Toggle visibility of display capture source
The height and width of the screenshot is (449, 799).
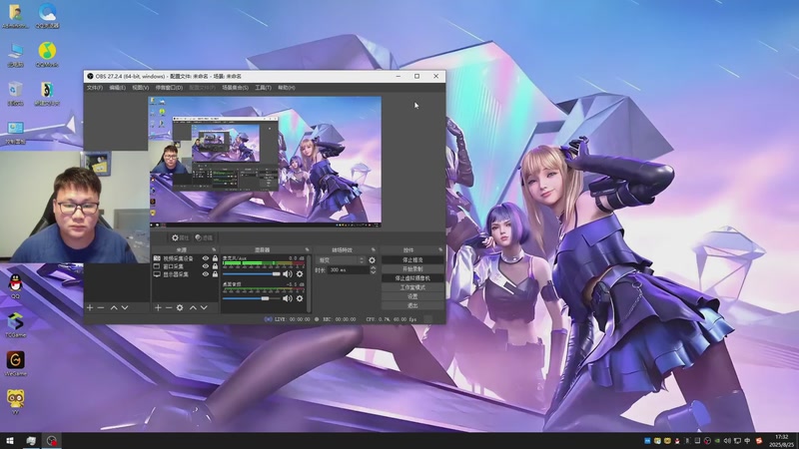[206, 273]
